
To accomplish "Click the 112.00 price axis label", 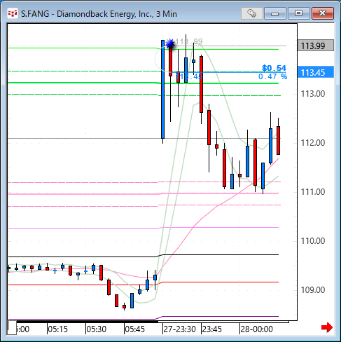I will (x=313, y=143).
